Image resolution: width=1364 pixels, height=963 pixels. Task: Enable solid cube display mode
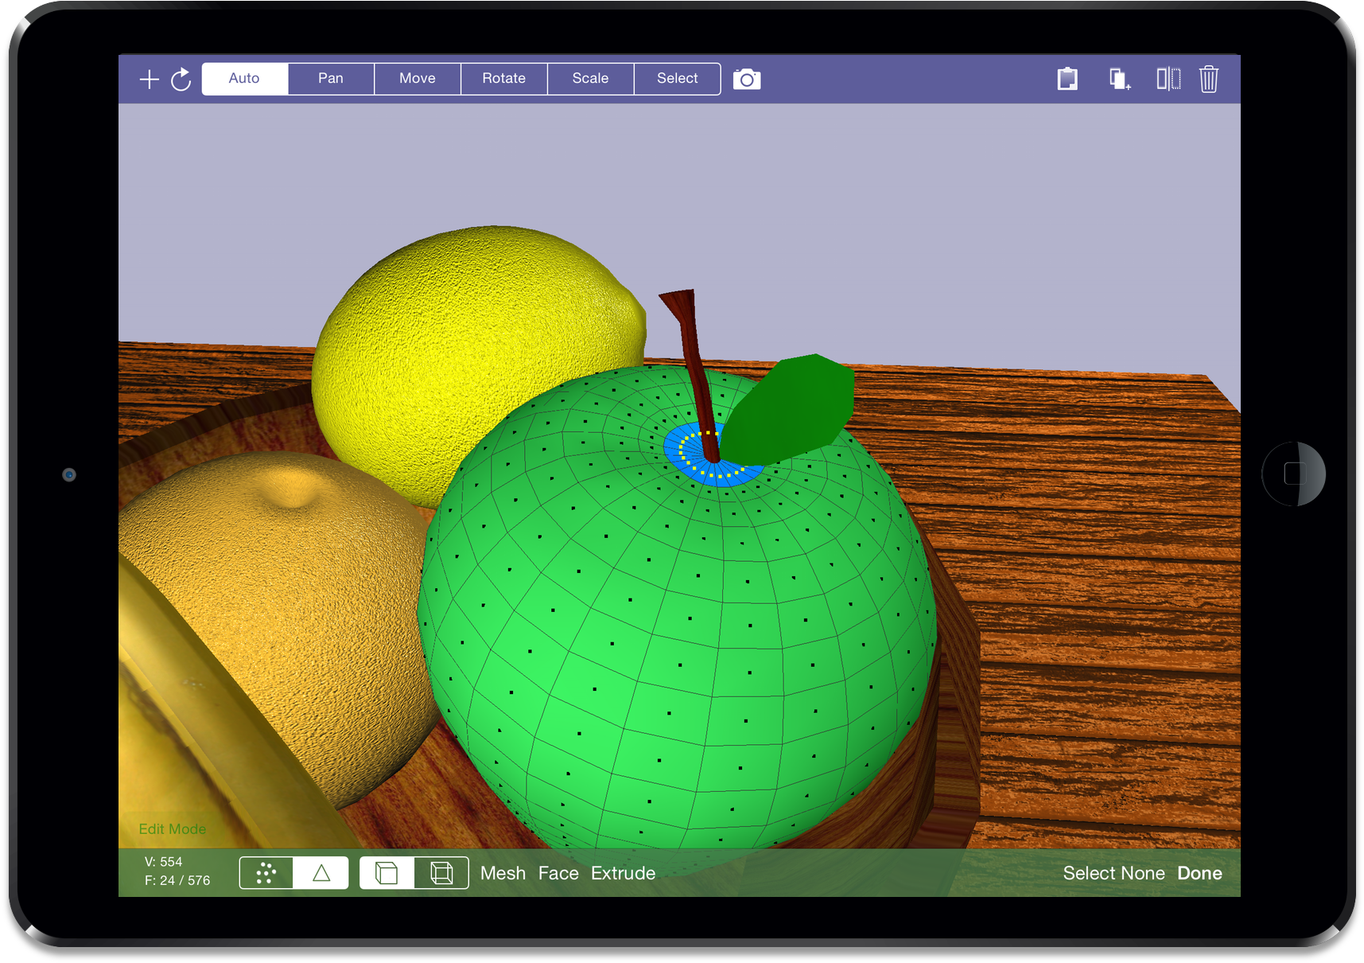click(x=387, y=872)
